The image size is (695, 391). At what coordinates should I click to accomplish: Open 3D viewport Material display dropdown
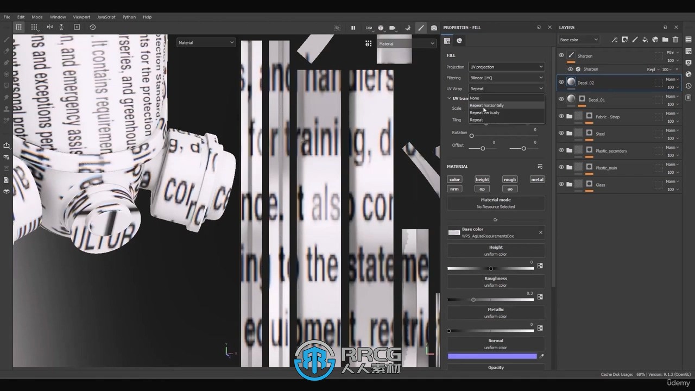pos(206,42)
